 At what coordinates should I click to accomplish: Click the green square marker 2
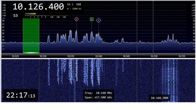pos(92,19)
